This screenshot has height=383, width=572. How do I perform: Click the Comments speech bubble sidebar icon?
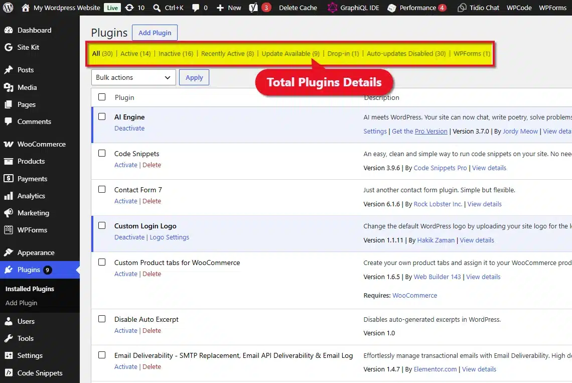(x=9, y=121)
